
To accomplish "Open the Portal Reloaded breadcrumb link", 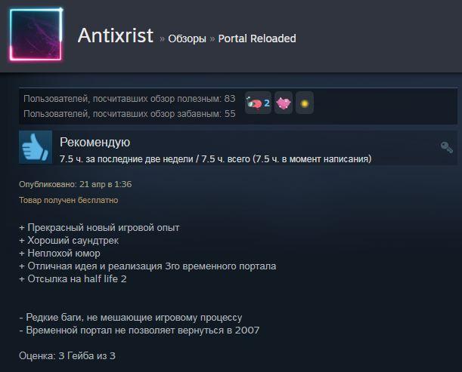I will coord(257,38).
